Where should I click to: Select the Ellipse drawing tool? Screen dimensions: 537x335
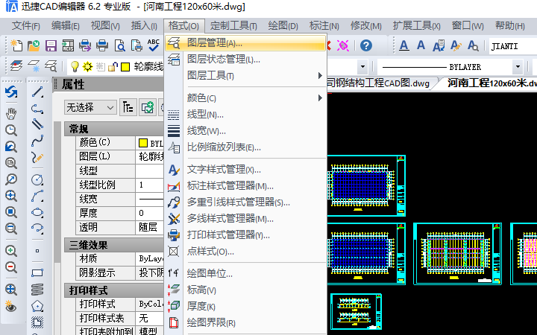click(x=37, y=212)
